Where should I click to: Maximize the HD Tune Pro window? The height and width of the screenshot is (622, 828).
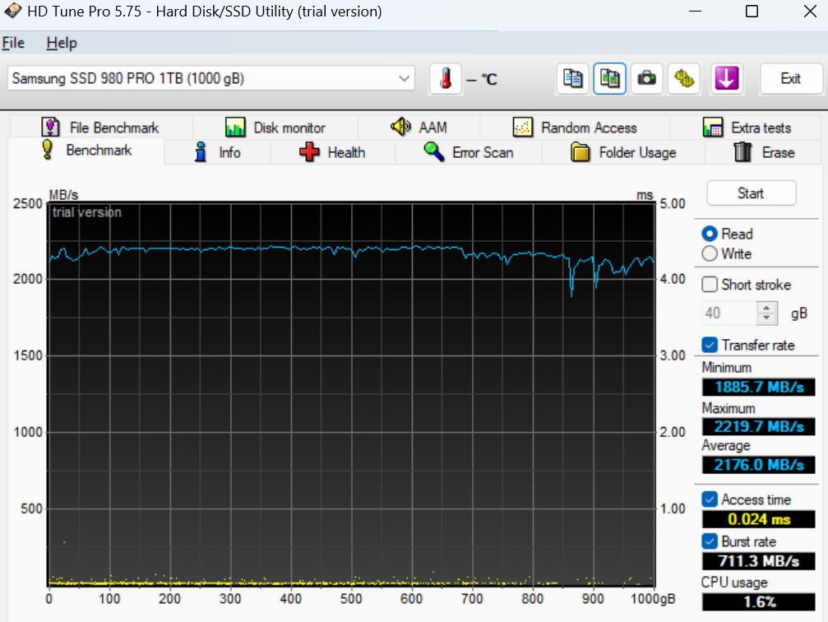pyautogui.click(x=752, y=11)
